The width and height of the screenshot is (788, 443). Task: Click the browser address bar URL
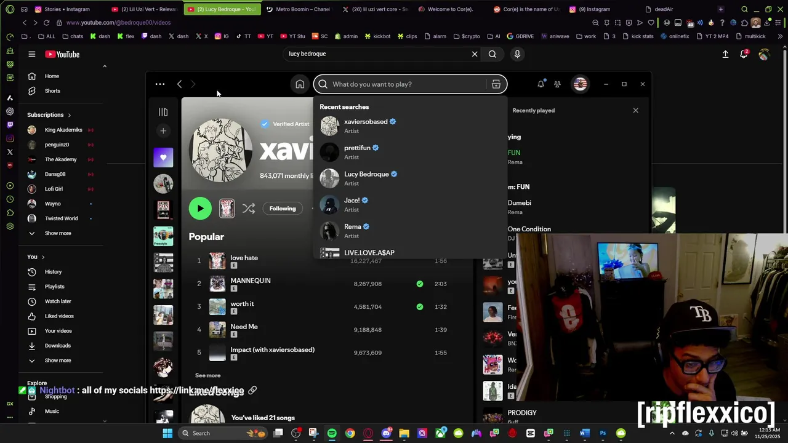118,23
